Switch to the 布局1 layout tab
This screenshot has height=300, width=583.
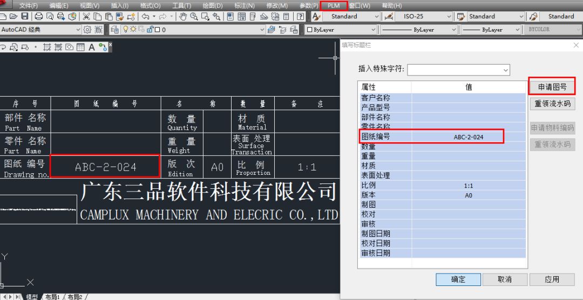coord(52,297)
